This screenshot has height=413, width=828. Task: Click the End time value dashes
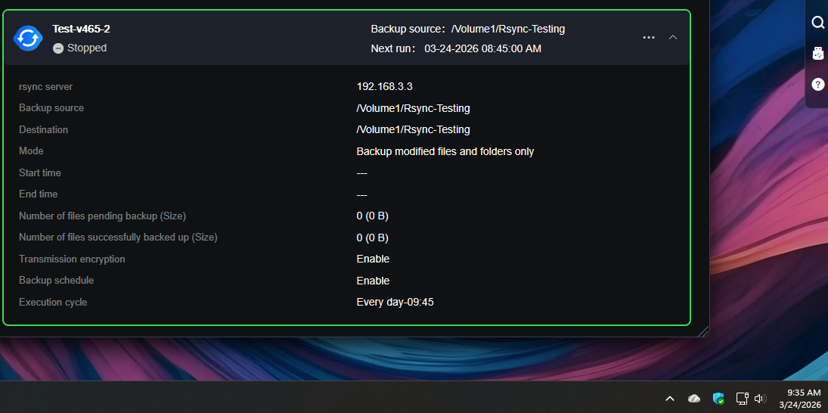pos(361,195)
